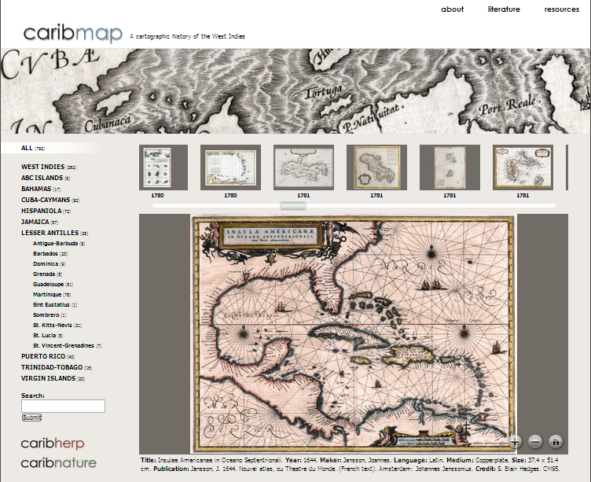591x482 pixels.
Task: Open the about page
Action: [x=452, y=9]
